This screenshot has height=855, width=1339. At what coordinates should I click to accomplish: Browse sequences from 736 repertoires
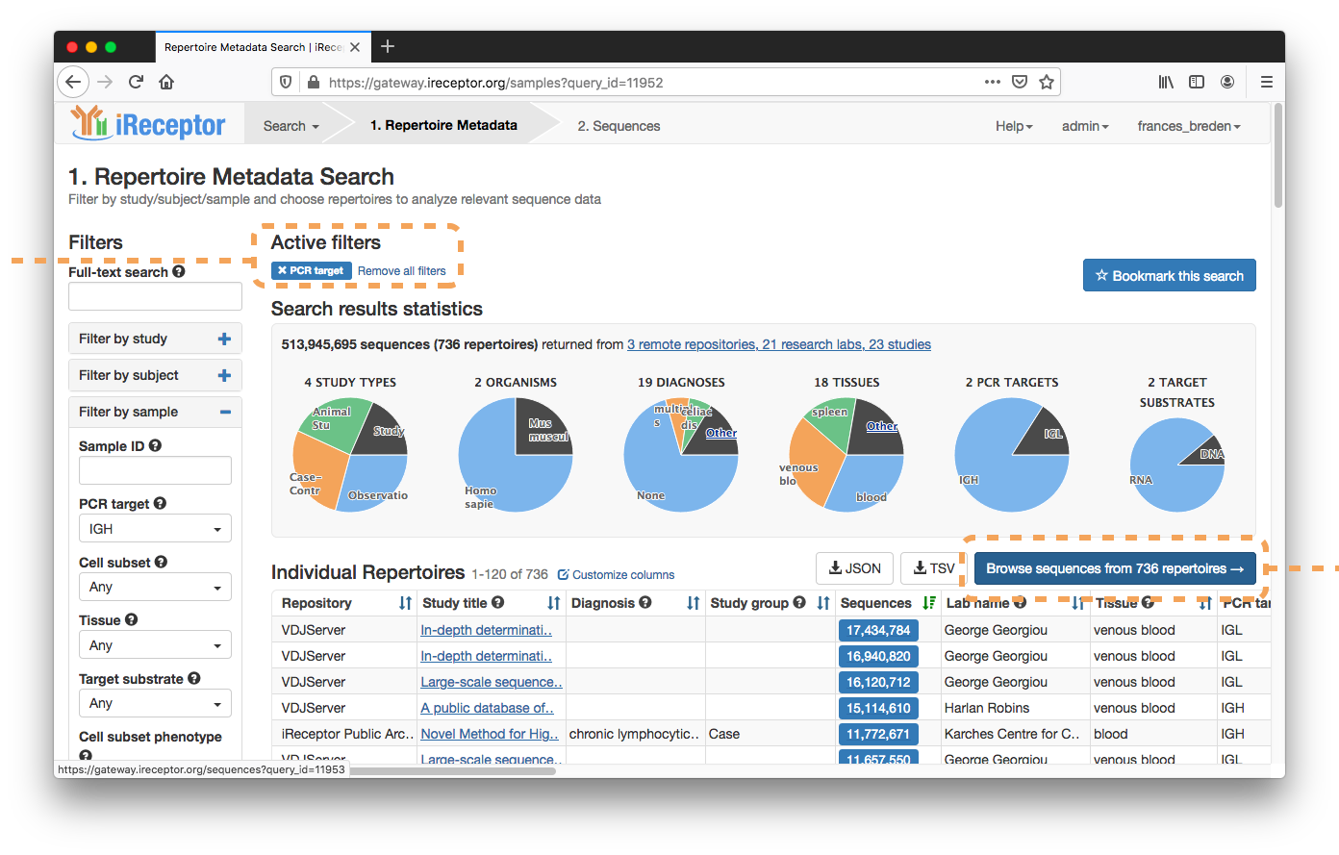point(1115,568)
